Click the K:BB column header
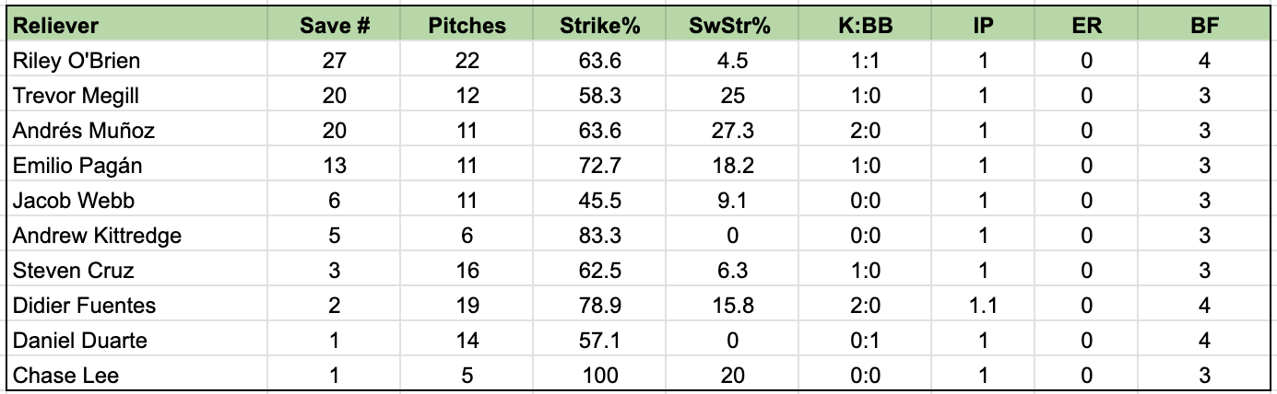Screen dimensions: 1277x394 point(865,26)
